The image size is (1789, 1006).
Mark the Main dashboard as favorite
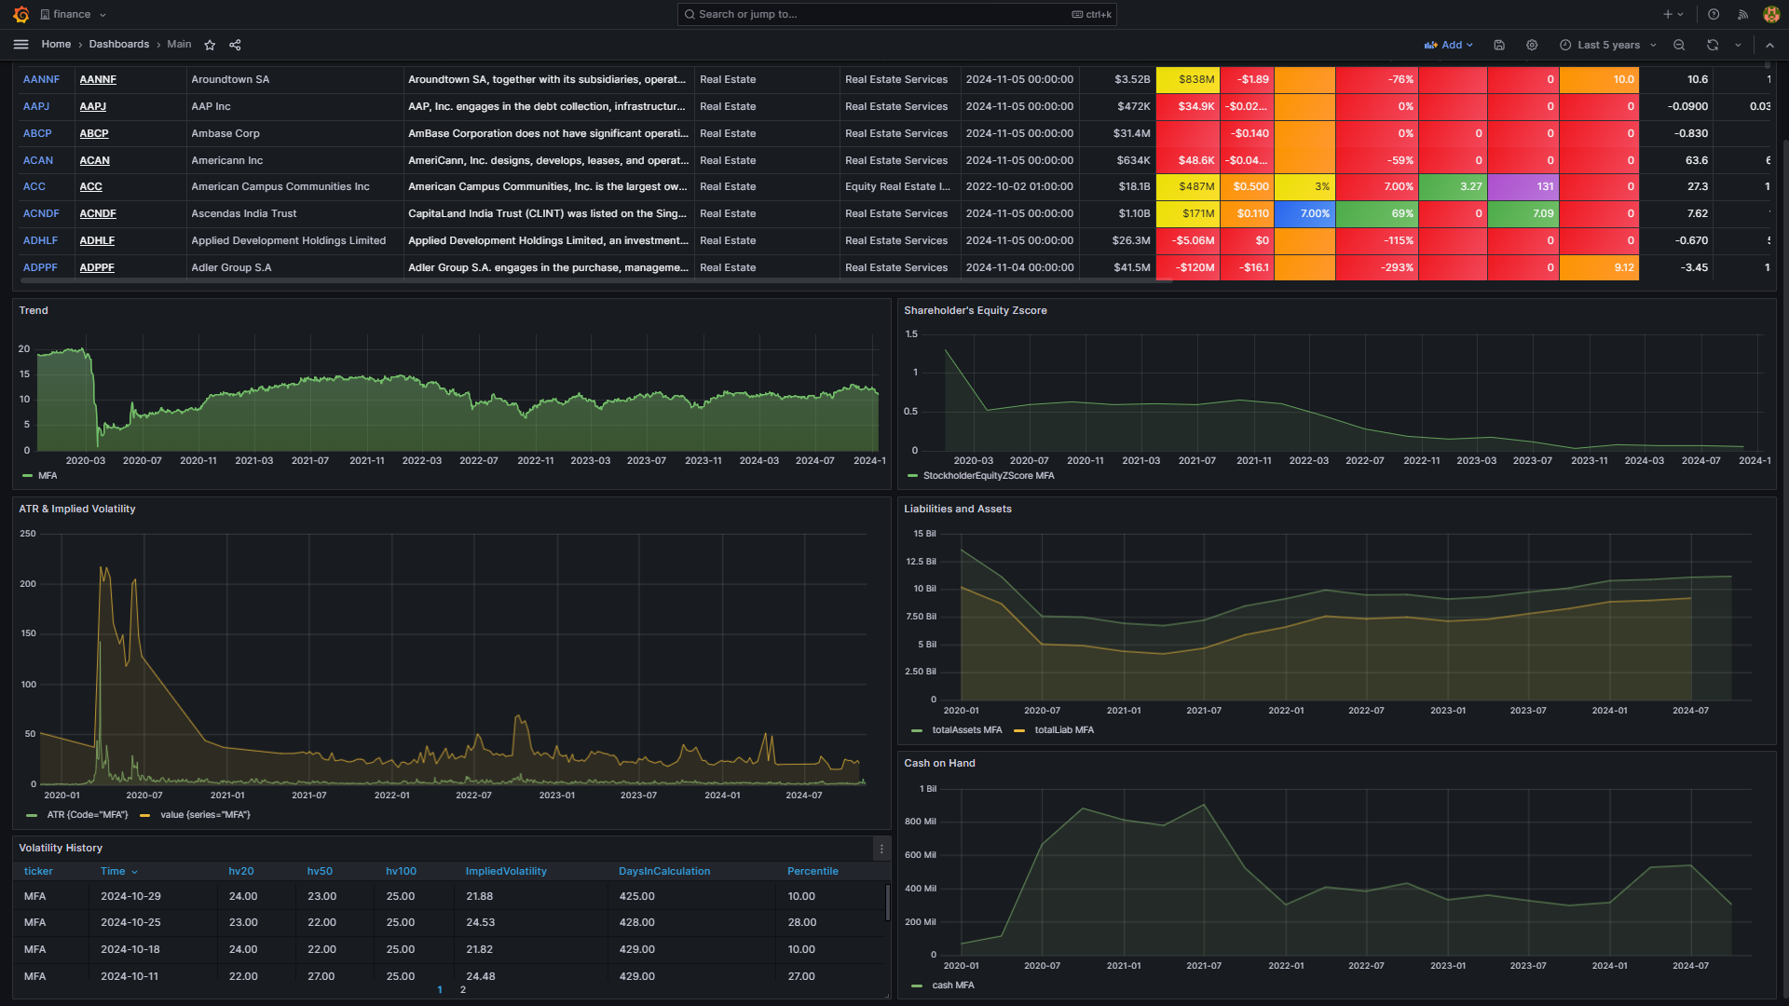click(210, 45)
